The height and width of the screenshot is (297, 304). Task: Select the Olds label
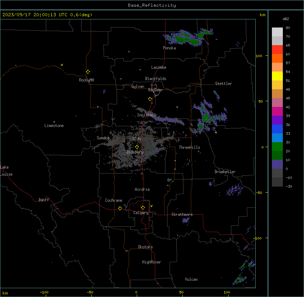[137, 139]
